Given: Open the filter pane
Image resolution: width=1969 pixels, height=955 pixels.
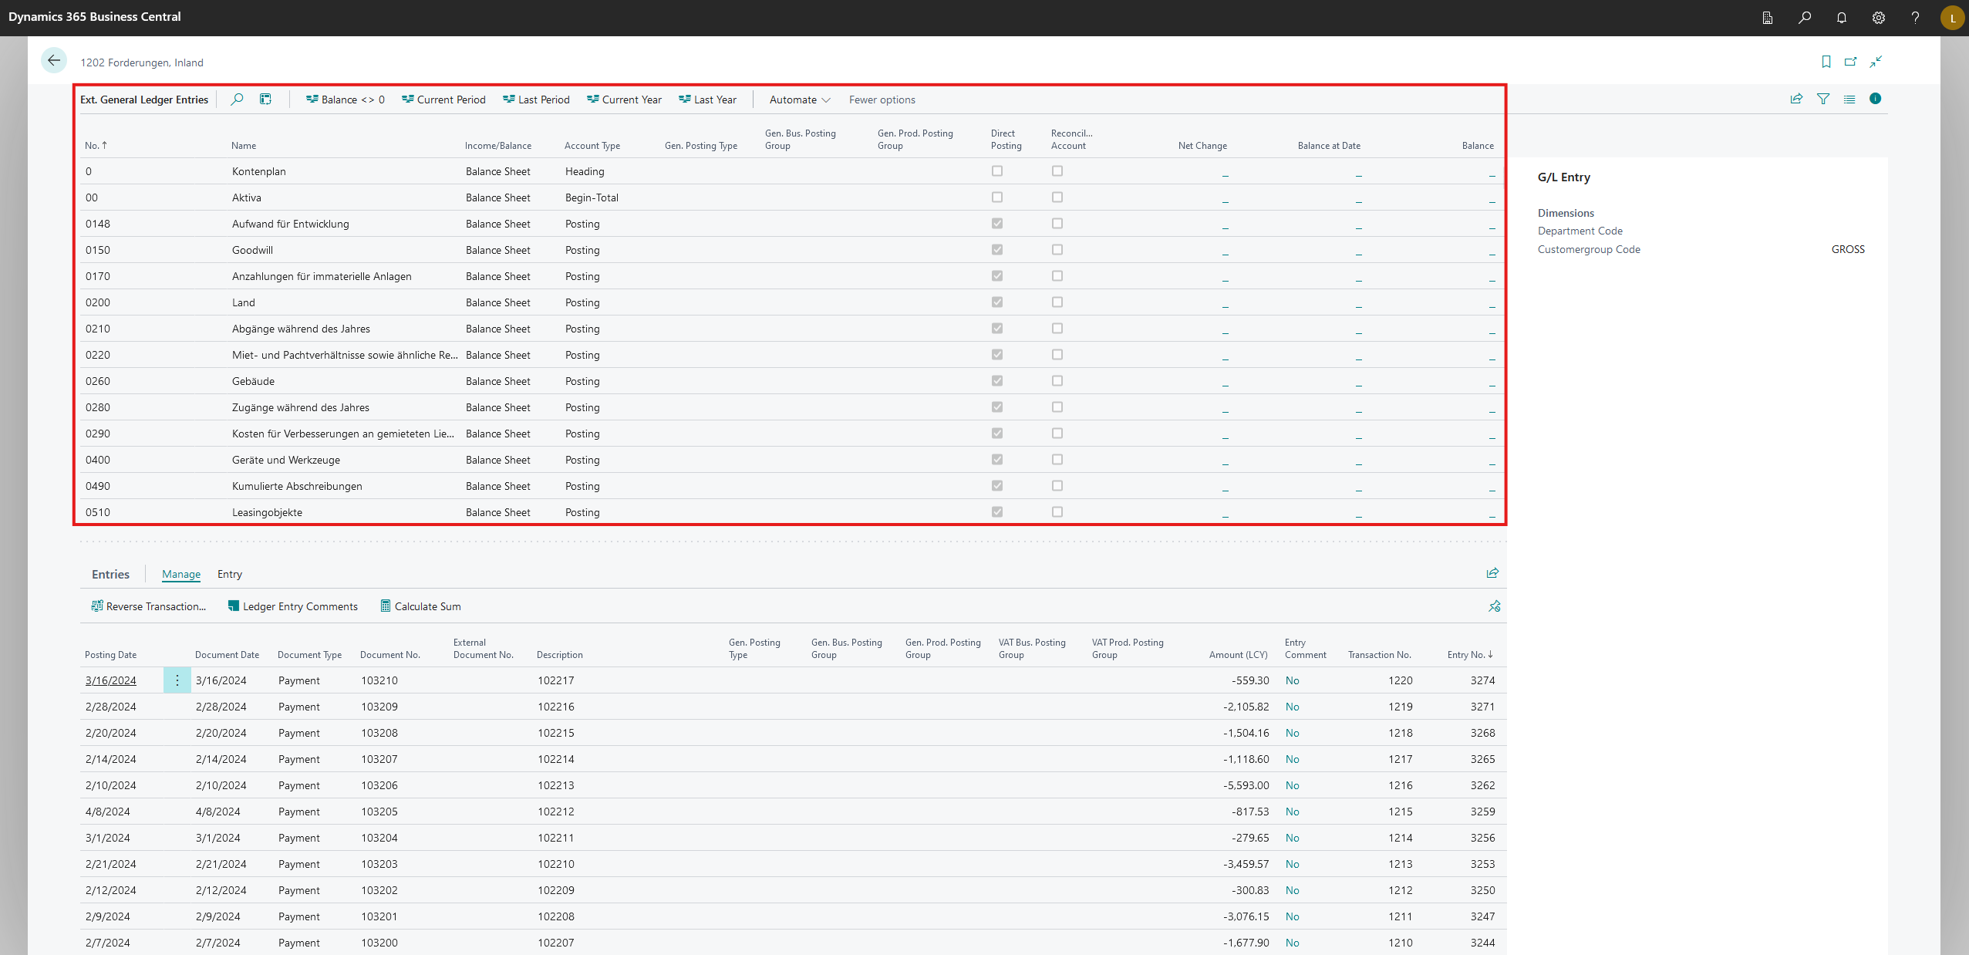Looking at the screenshot, I should tap(1823, 99).
